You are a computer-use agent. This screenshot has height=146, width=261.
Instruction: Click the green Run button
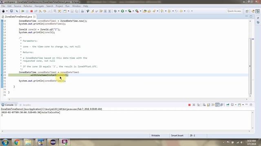click(x=122, y=11)
